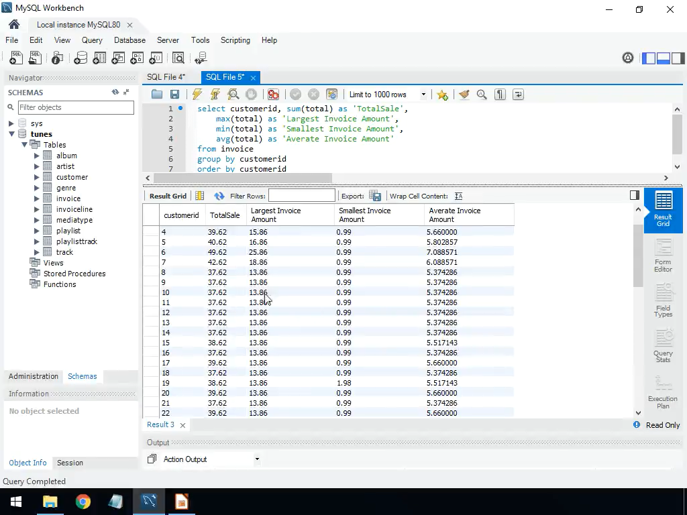Open the home screen tab icon
Screen dimensions: 687x515
pyautogui.click(x=14, y=25)
